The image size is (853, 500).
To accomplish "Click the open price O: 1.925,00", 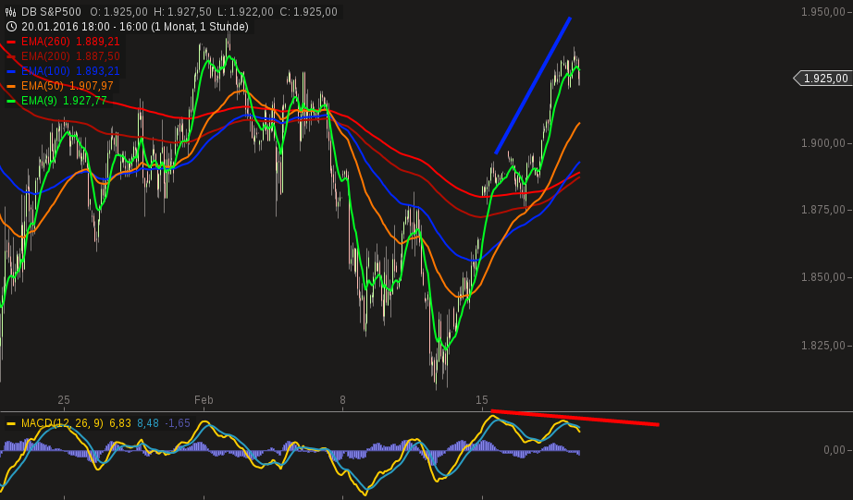I will click(118, 11).
